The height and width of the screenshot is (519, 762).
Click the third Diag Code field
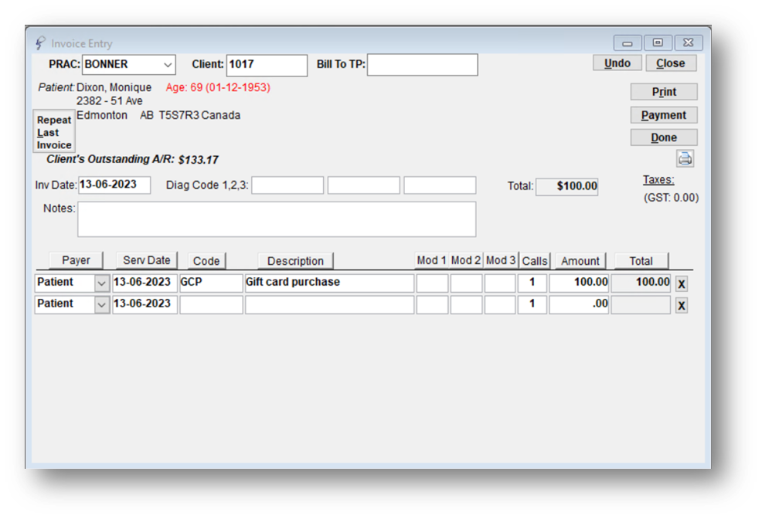coord(440,185)
